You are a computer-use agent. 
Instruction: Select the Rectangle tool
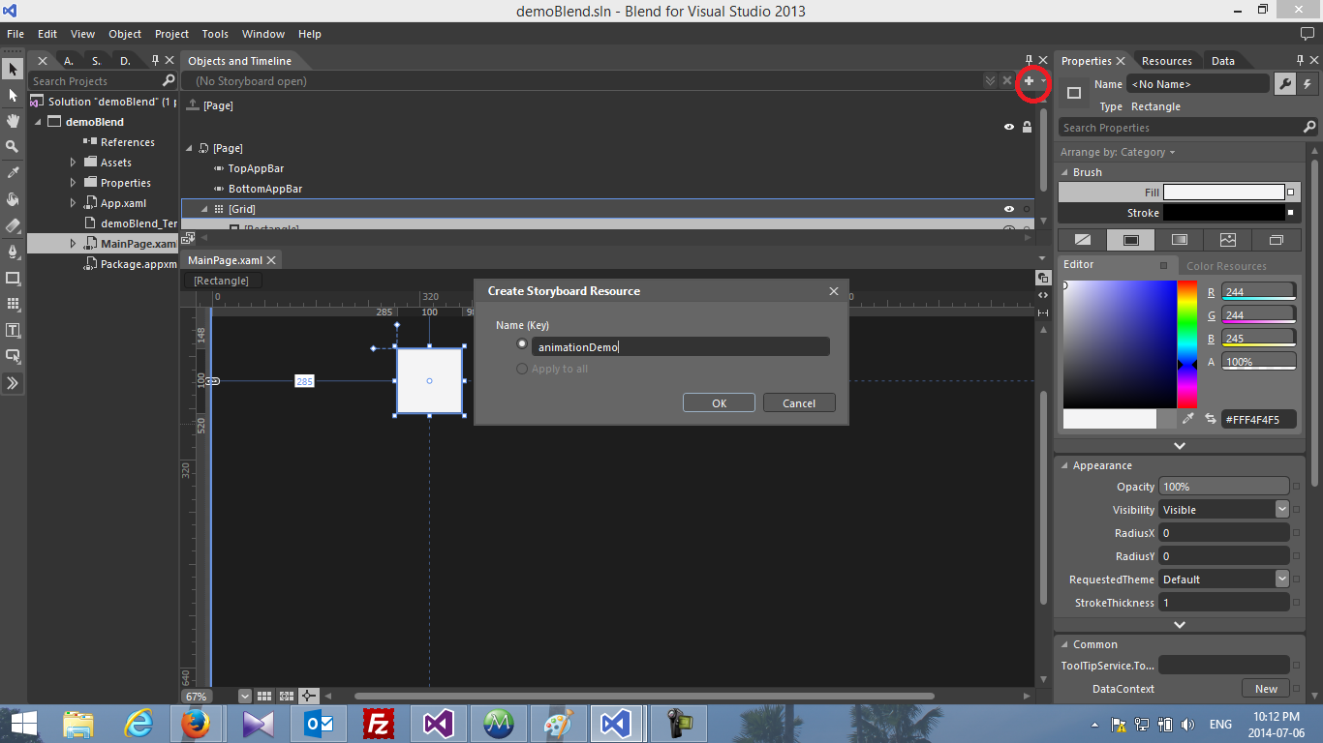click(x=13, y=279)
